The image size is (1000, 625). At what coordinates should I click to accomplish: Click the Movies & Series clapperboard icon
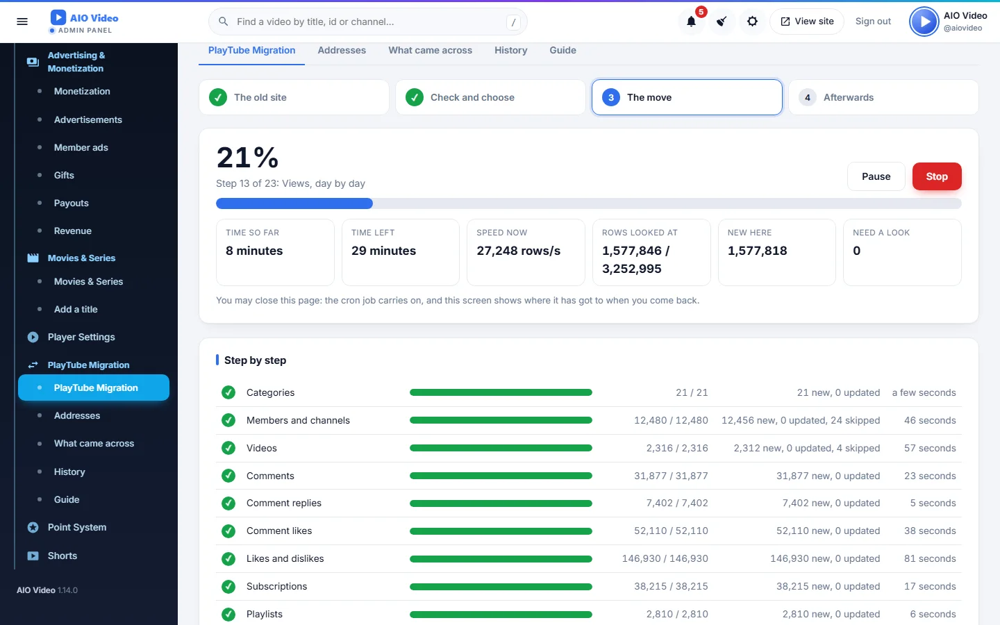(x=33, y=258)
